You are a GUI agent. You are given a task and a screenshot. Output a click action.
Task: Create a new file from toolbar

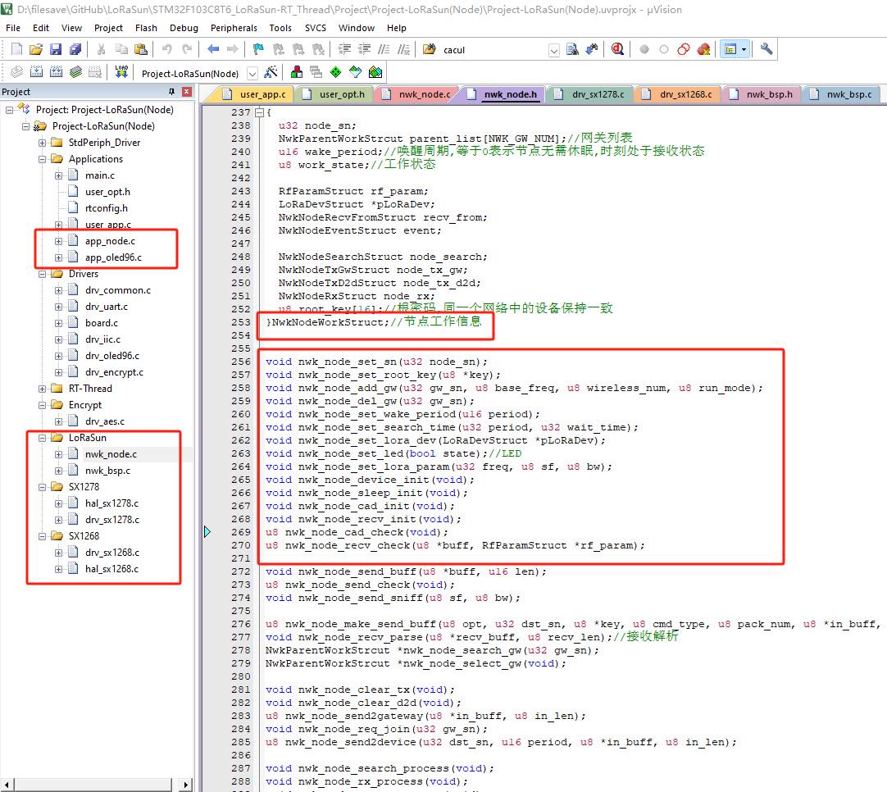(16, 49)
